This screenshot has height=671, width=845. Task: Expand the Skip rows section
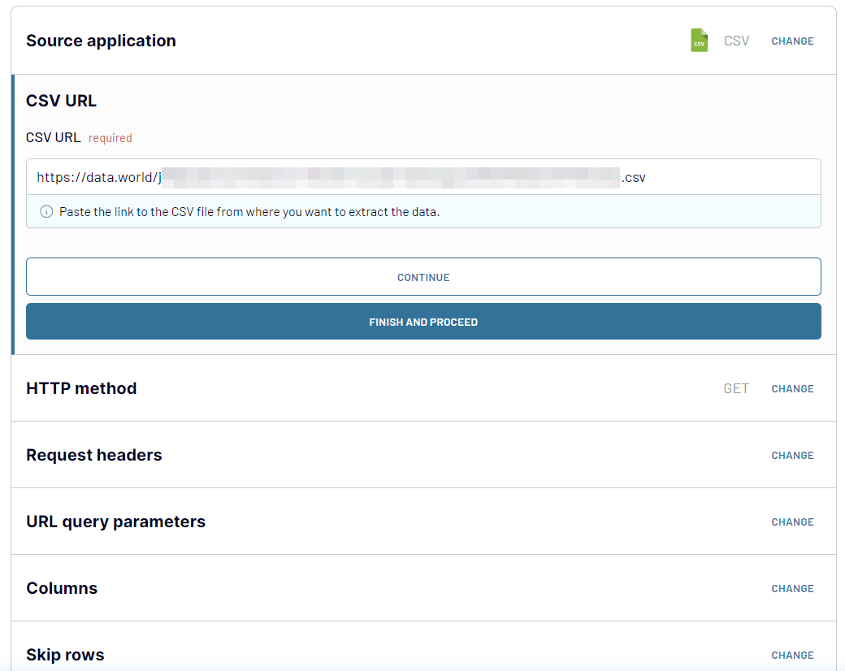point(65,655)
